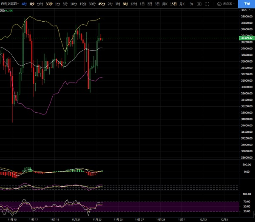Select the 8时 timeframe
The width and height of the screenshot is (255, 222).
point(125,3)
